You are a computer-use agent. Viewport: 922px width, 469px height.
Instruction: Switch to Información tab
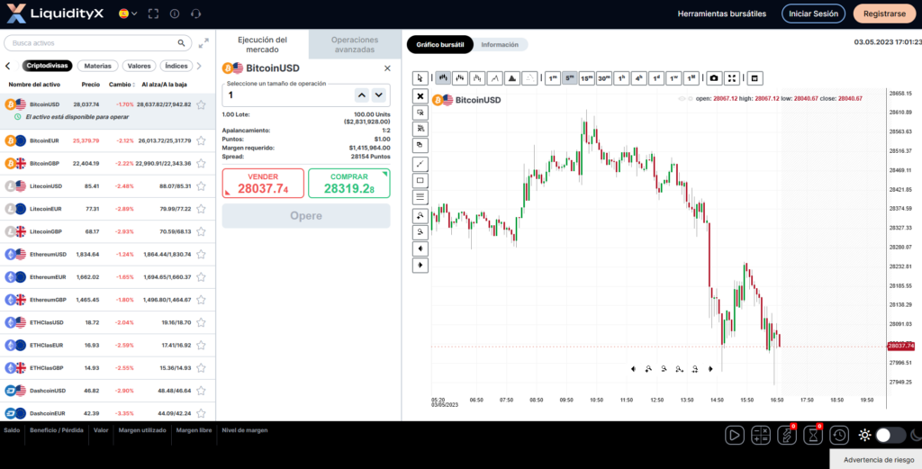tap(500, 45)
